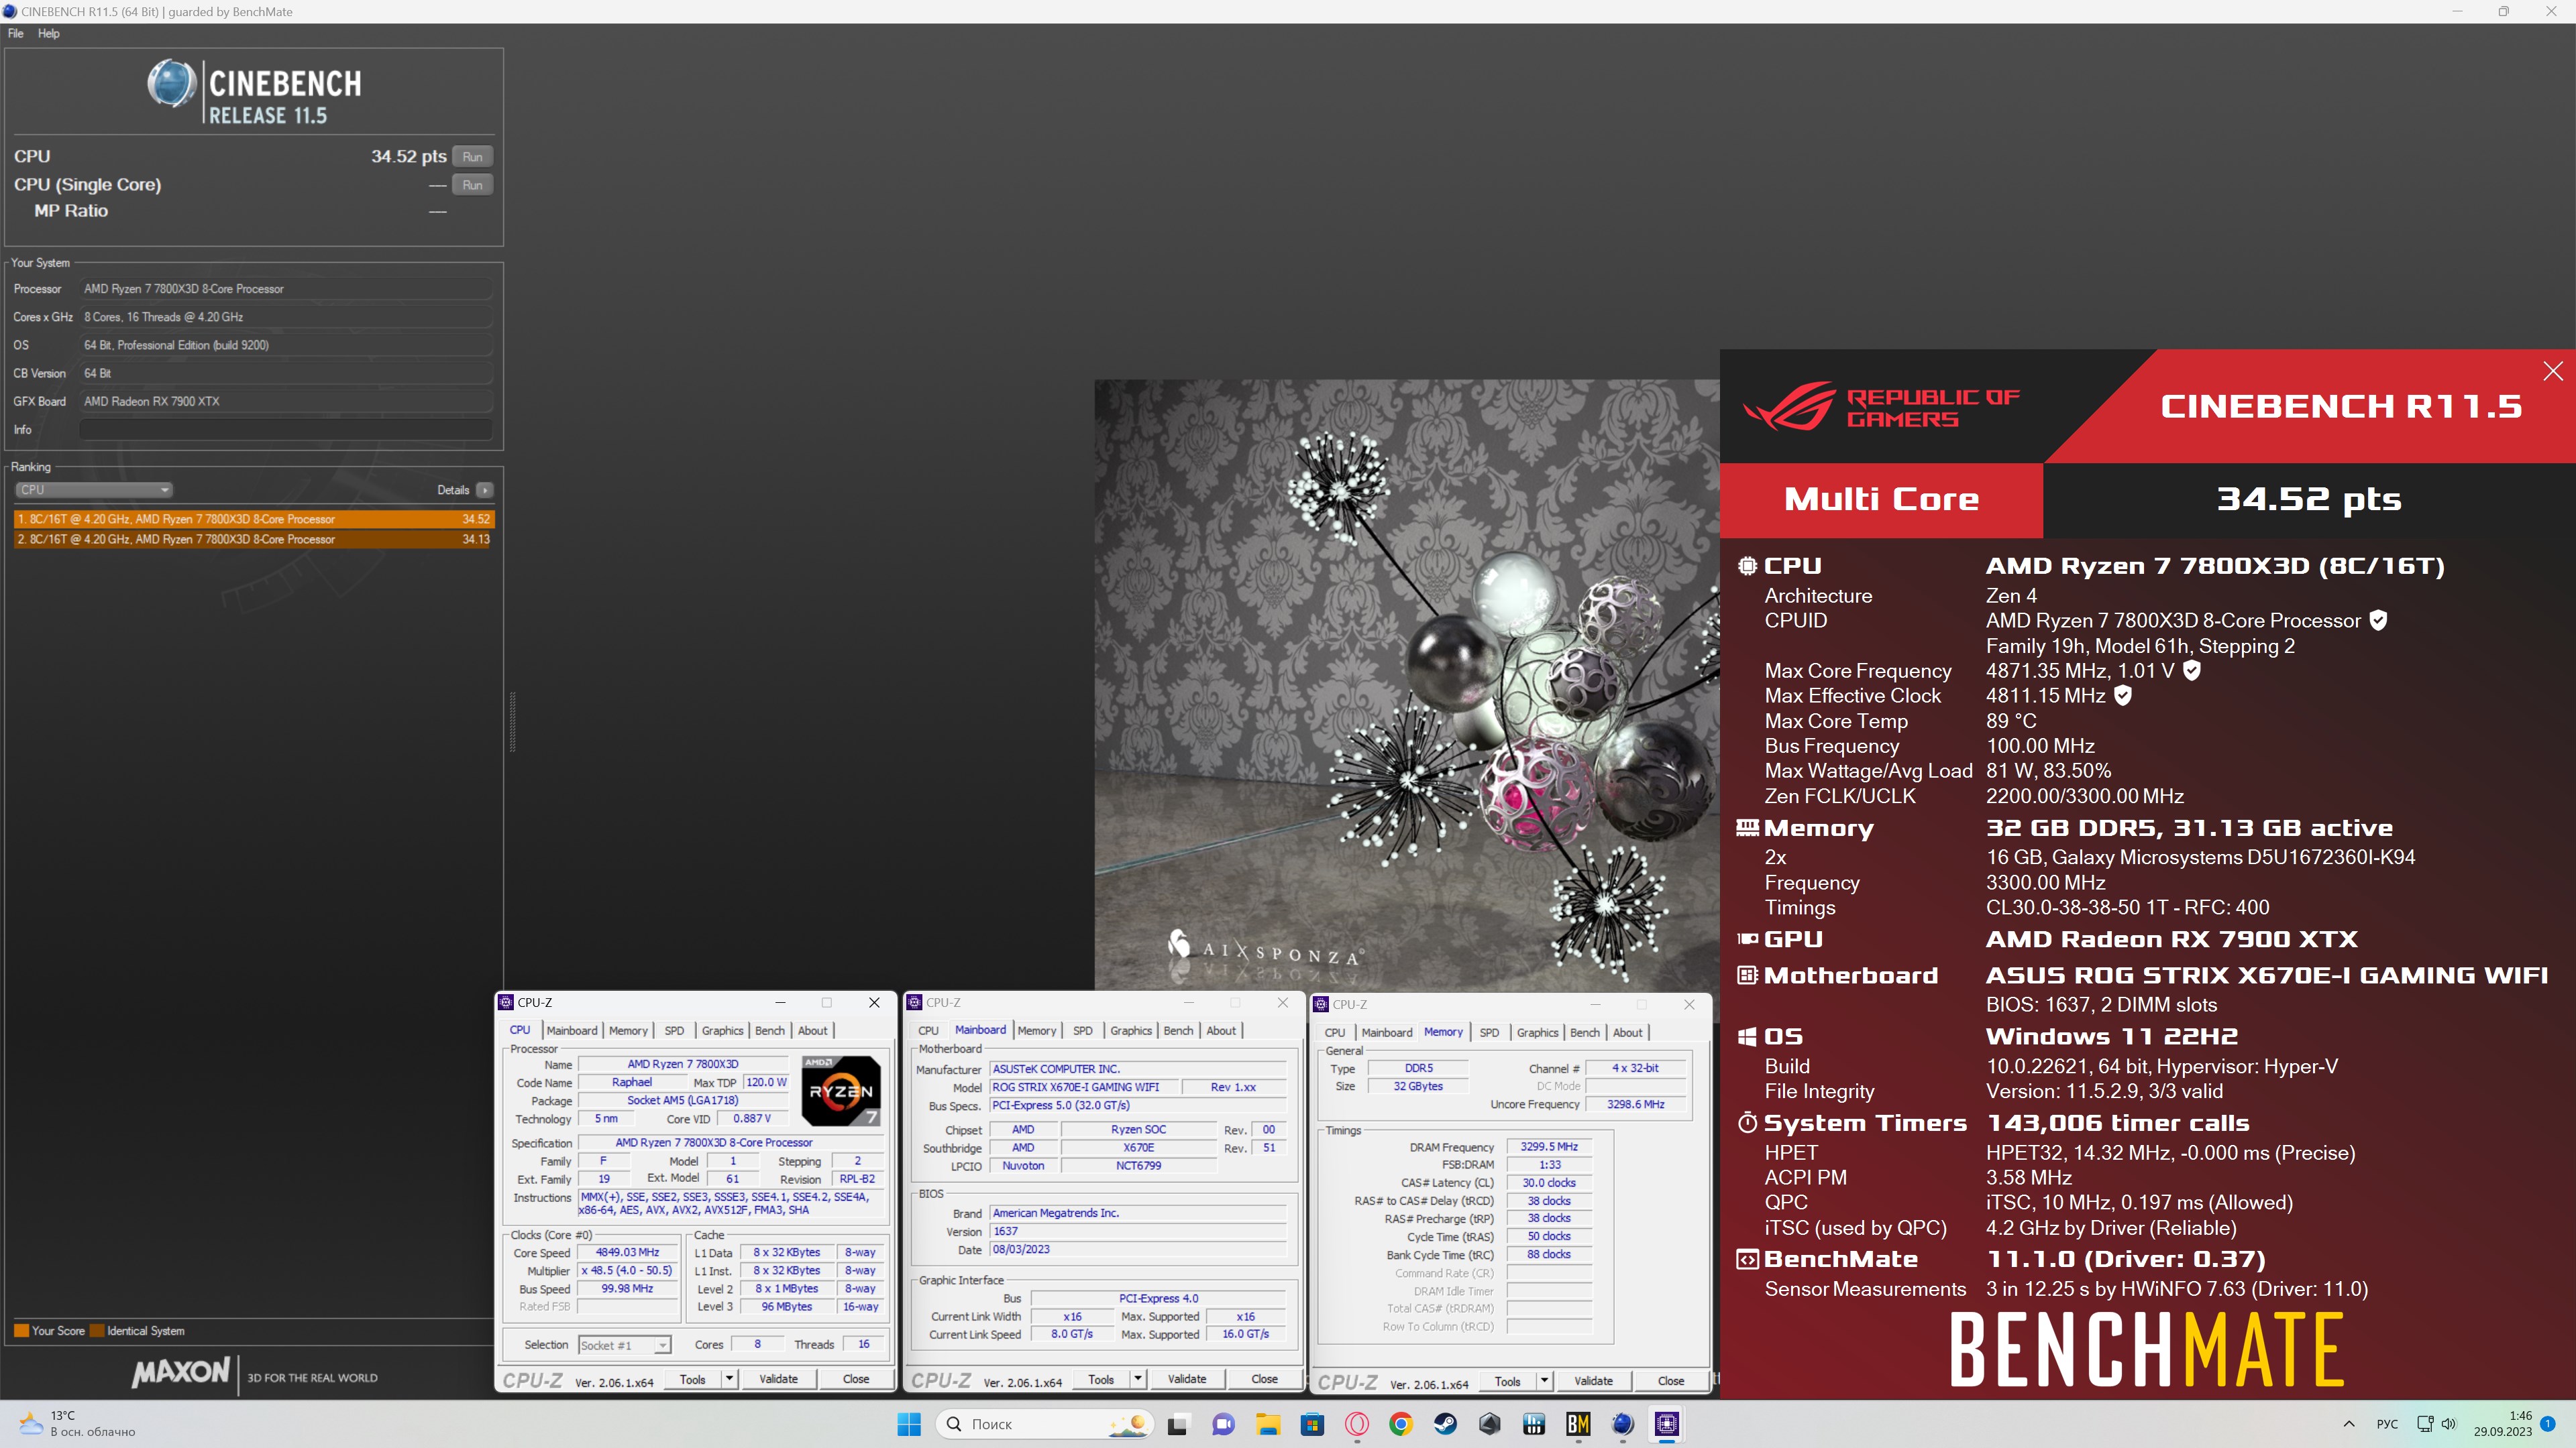Open the Help menu in Cinebench
2576x1448 pixels.
pyautogui.click(x=49, y=33)
